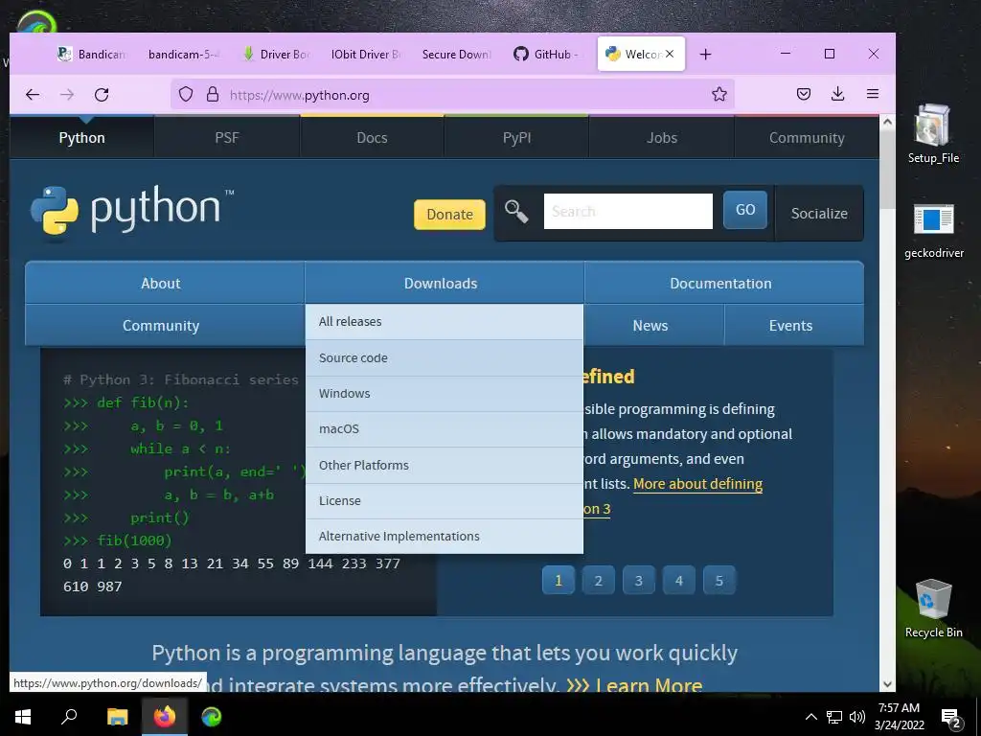Open the Firefox hamburger application menu
The image size is (981, 736).
click(x=873, y=95)
